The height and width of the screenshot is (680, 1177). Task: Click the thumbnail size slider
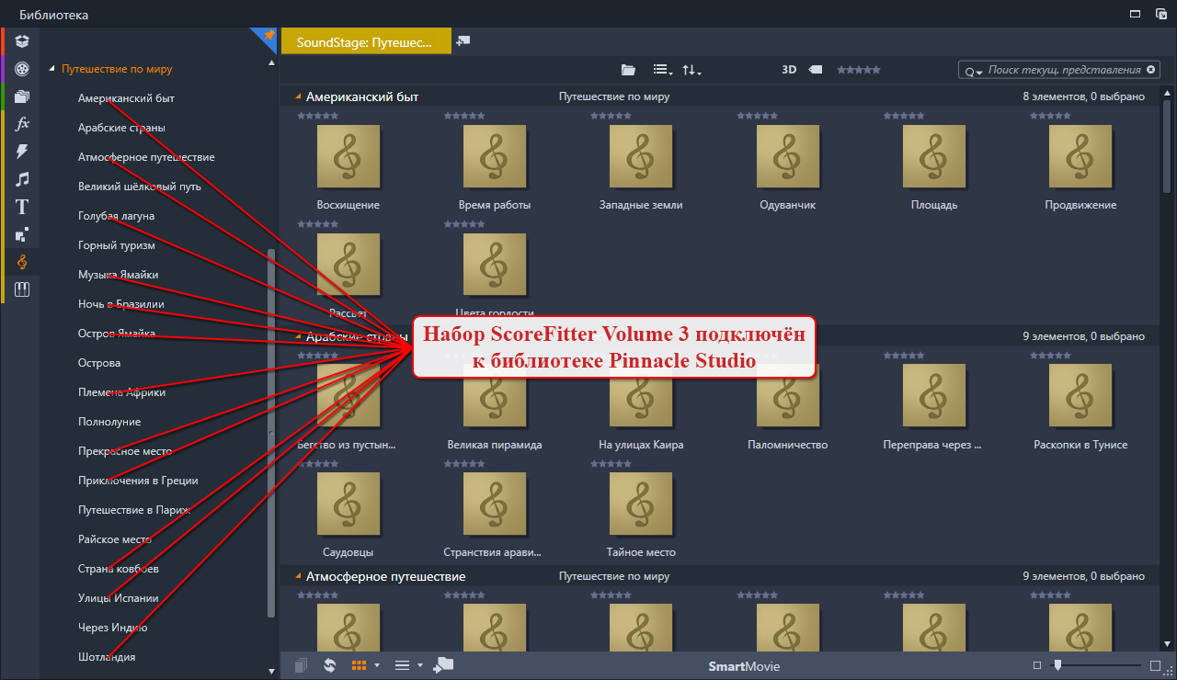point(1096,665)
